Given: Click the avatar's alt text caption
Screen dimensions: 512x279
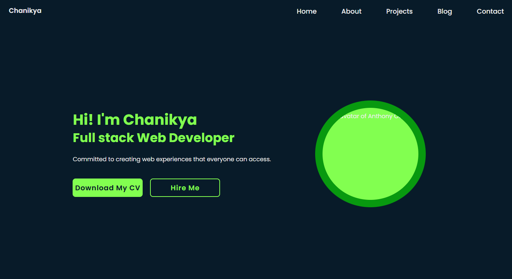Looking at the screenshot, I should pyautogui.click(x=369, y=116).
